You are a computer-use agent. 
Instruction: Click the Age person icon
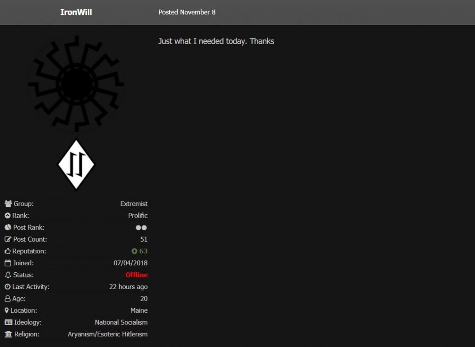[7, 299]
